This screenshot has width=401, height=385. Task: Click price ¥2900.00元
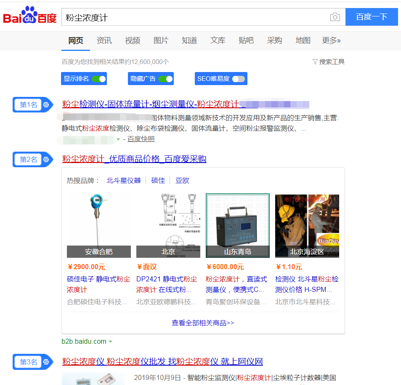[x=86, y=267]
